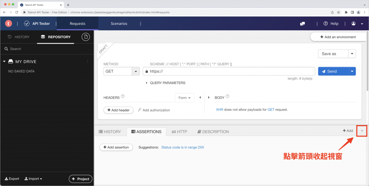Open the My Drive options menu

tap(88, 61)
